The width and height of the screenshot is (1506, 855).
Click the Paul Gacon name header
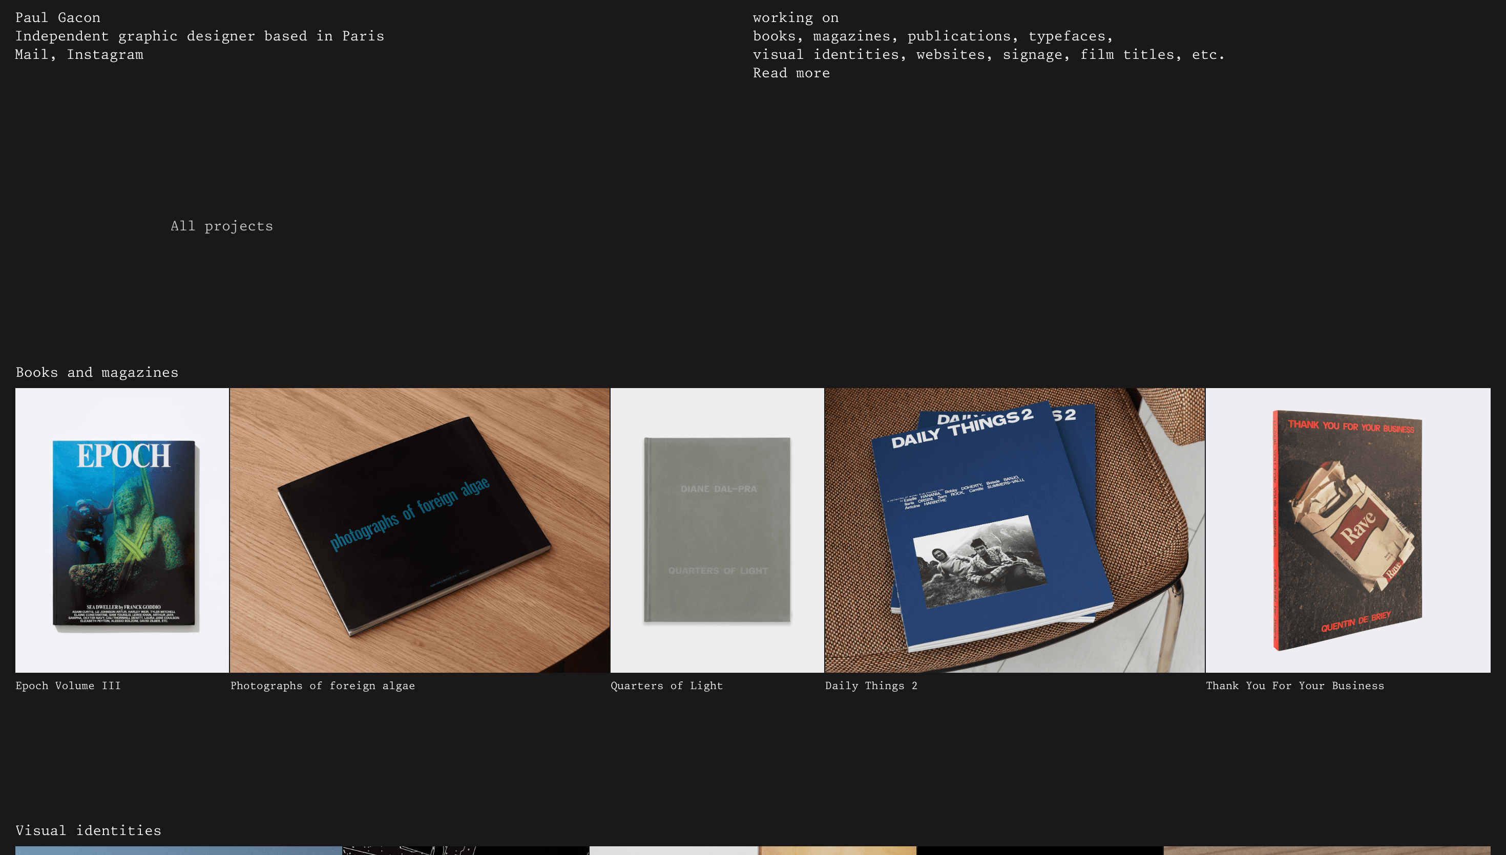[57, 17]
